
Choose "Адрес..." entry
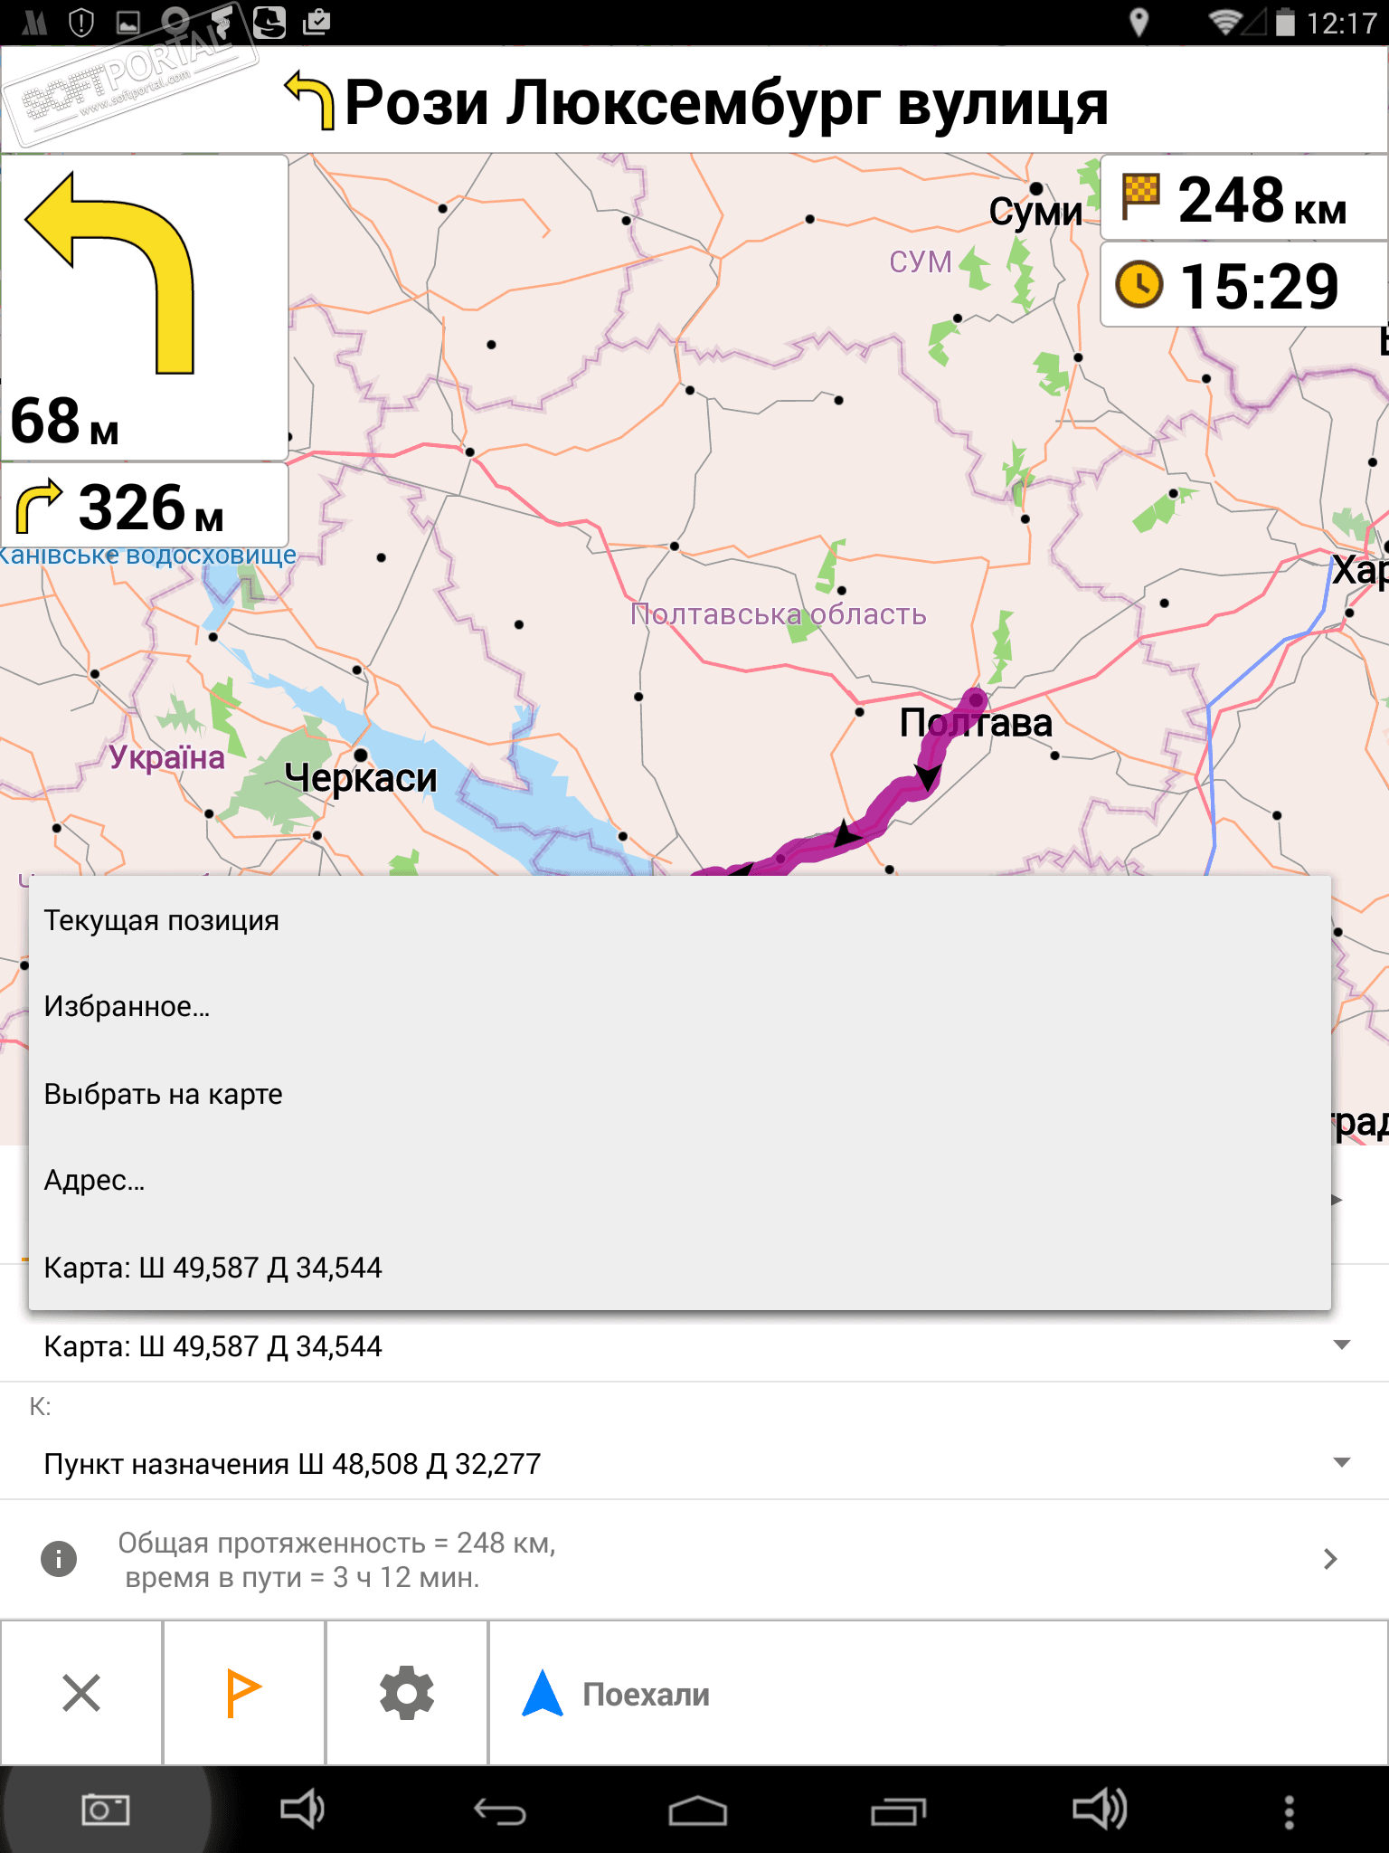pyautogui.click(x=95, y=1180)
